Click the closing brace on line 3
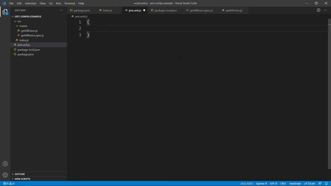Screen dimensions: 331x186 coord(88,35)
